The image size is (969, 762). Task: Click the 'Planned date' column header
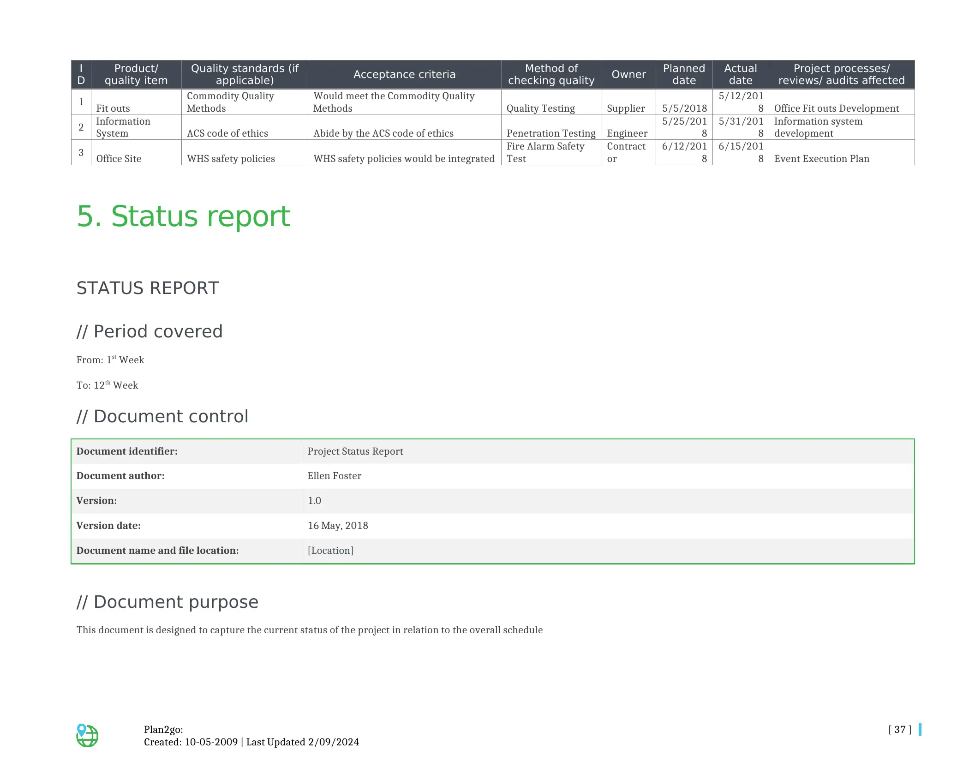pyautogui.click(x=684, y=74)
